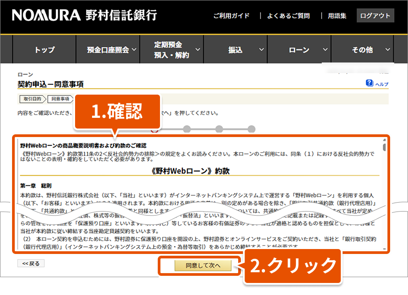Viewport: 408px width, 295px height.
Task: Click the NOMURA 野村信託銀行 logo
Action: point(84,15)
